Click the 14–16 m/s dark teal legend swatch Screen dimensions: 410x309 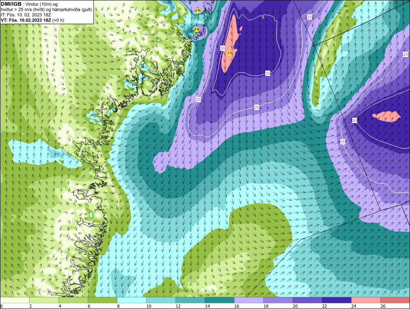(x=220, y=300)
